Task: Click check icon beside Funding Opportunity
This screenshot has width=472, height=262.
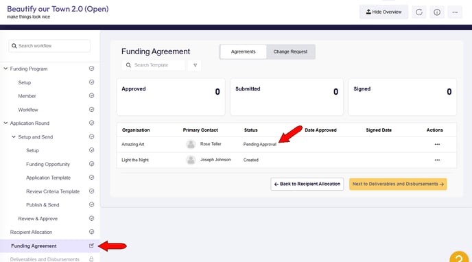Action: coord(91,164)
